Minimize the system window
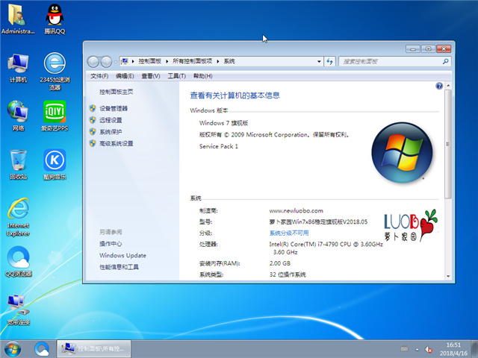The image size is (478, 358). click(x=413, y=48)
